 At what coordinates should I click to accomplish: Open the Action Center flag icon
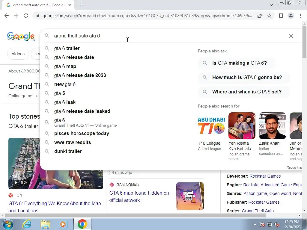262,224
